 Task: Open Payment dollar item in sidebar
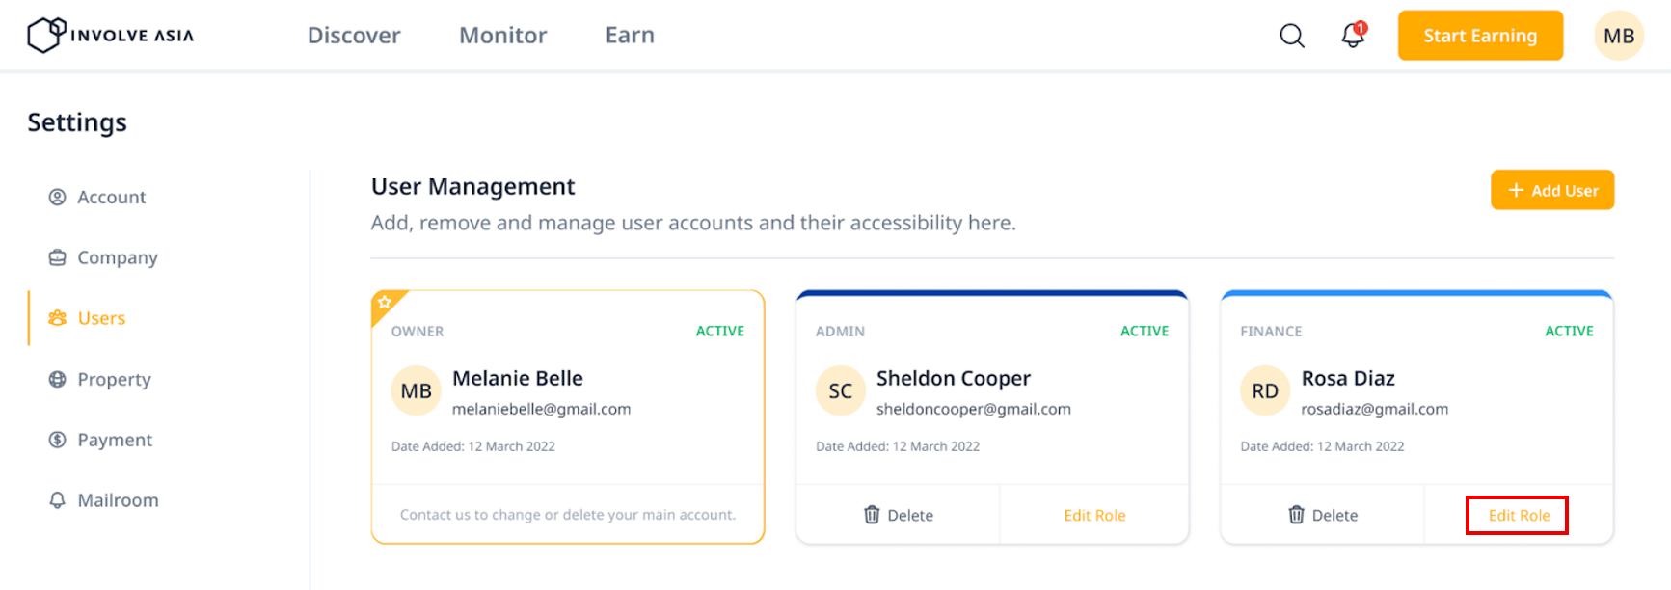101,440
